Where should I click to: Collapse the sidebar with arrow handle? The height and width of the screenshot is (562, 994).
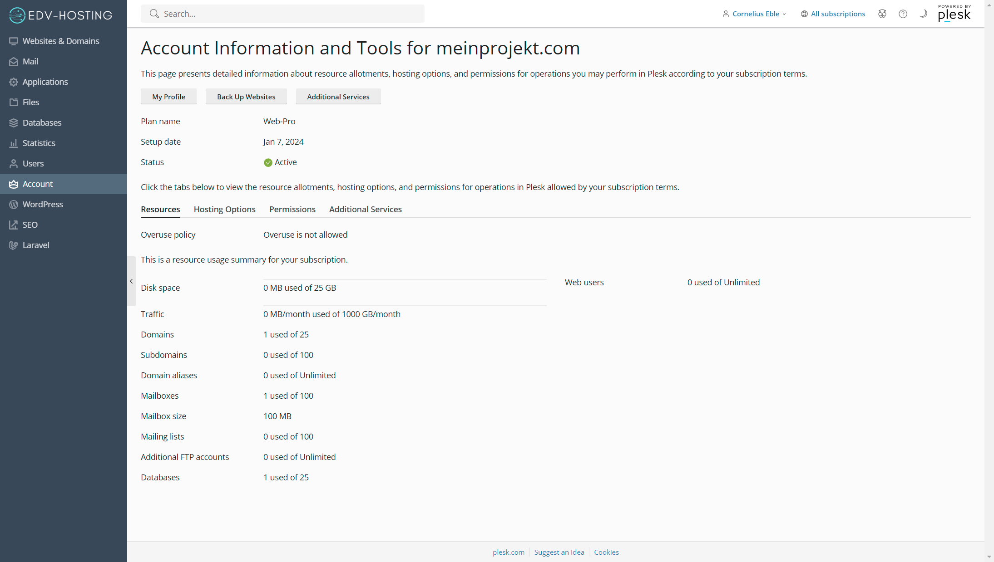[x=131, y=281]
